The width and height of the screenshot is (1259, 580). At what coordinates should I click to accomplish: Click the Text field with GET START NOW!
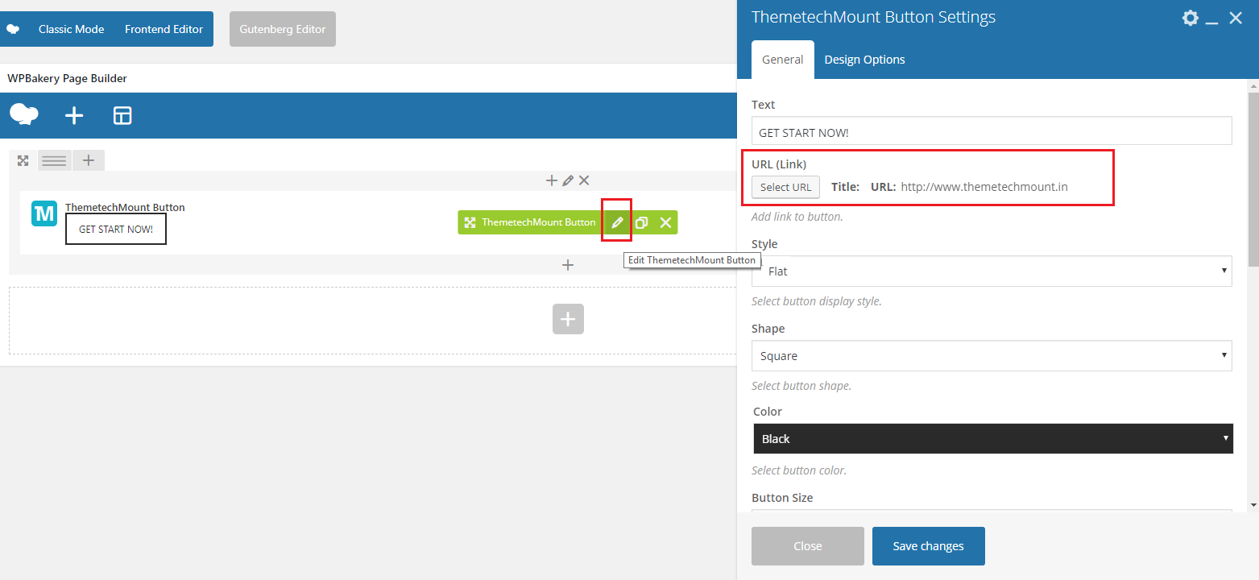pyautogui.click(x=992, y=131)
